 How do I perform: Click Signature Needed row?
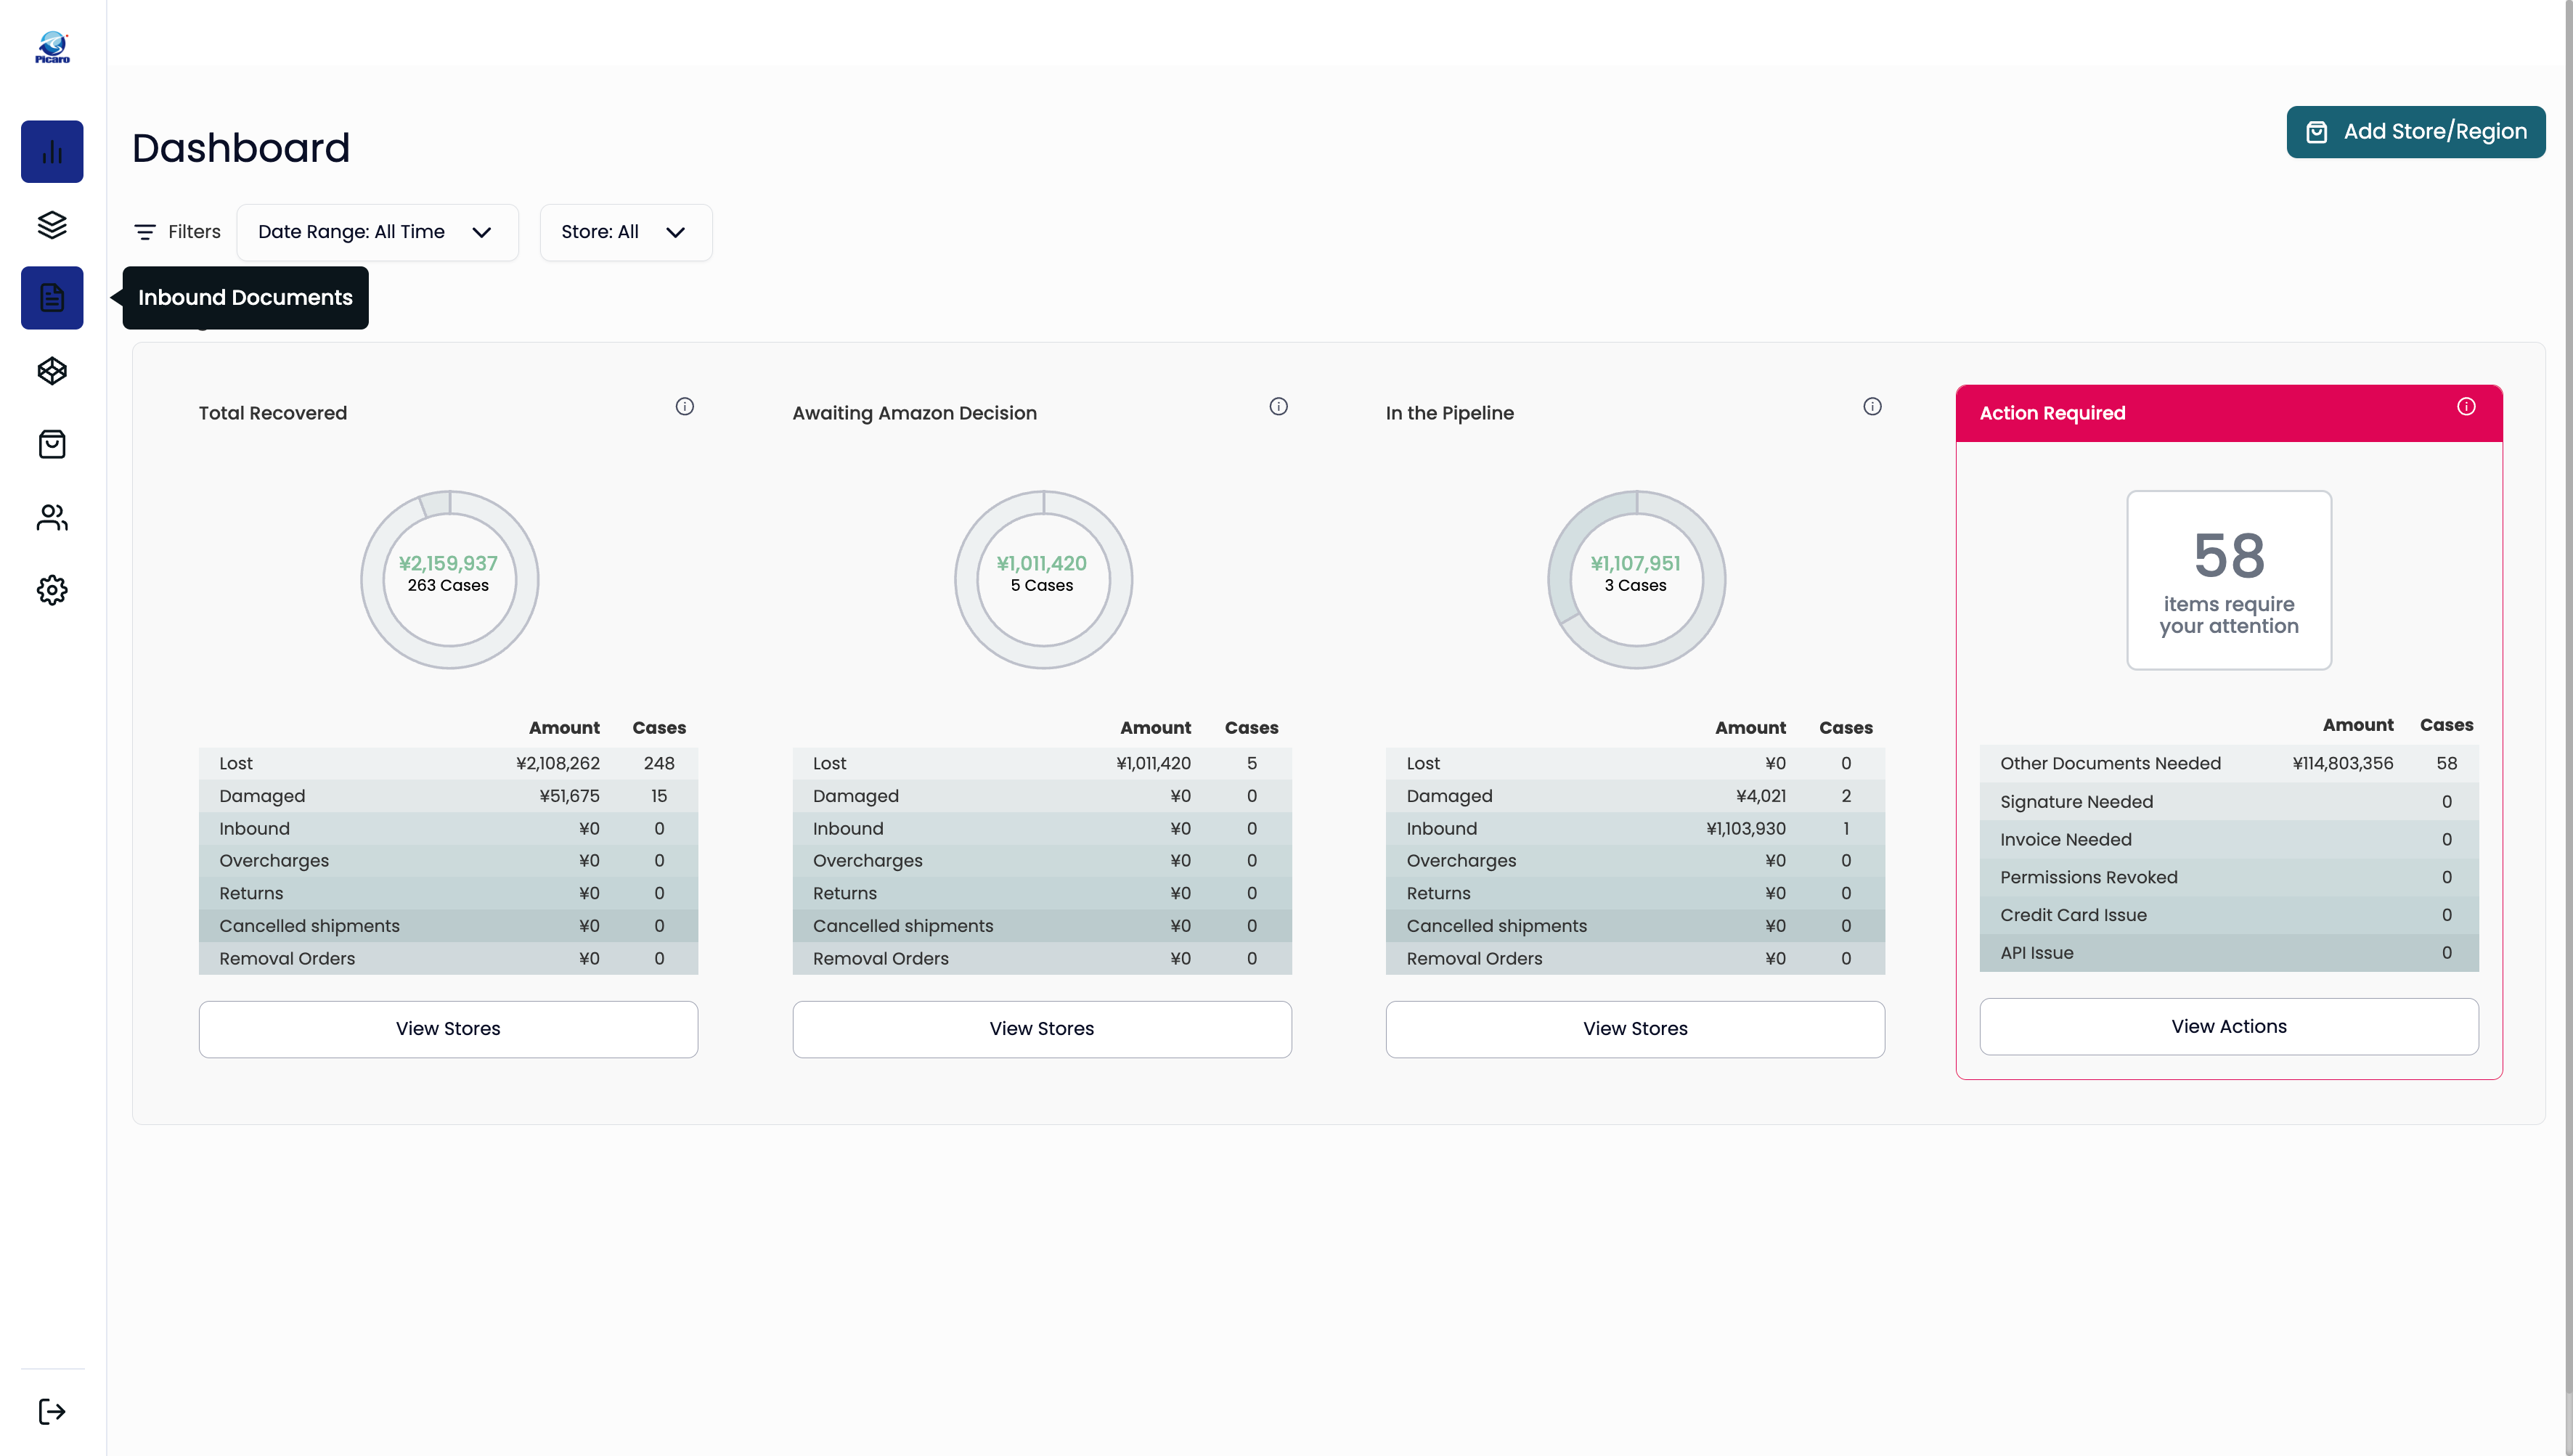[2229, 802]
